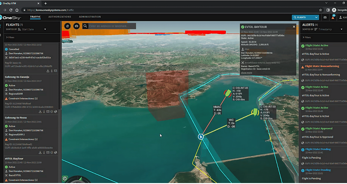Expand Filters in the Flights panel

(x=10, y=37)
